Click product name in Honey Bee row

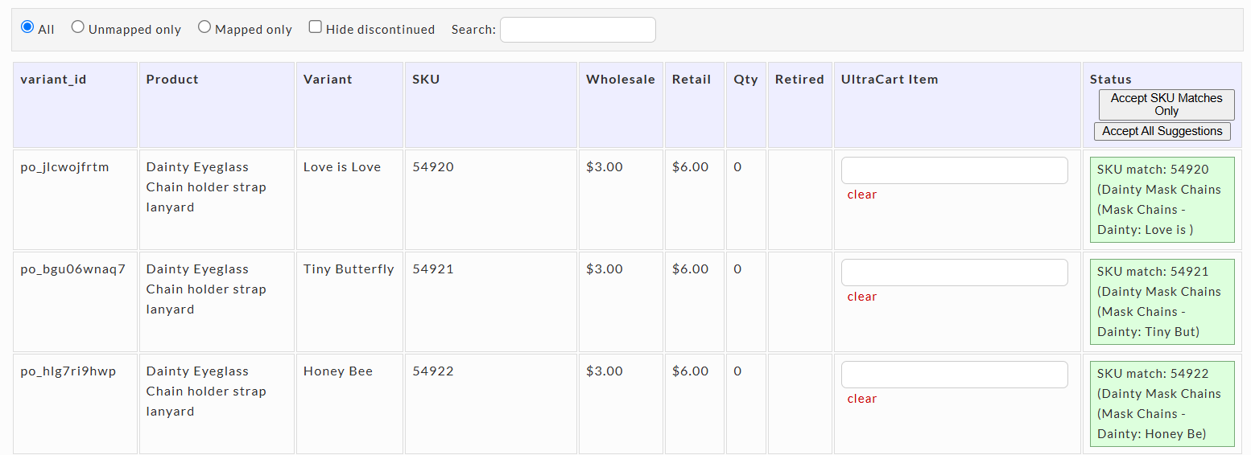(x=206, y=391)
